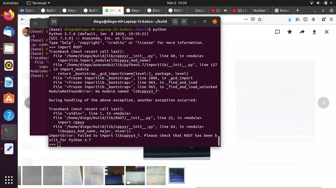Select the video thumbnail showing 0:13
This screenshot has height=188, width=336.
[135, 175]
